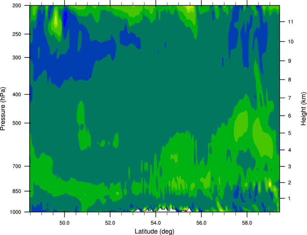Pick the 7 km height label
This screenshot has width=307, height=235.
[x=289, y=98]
